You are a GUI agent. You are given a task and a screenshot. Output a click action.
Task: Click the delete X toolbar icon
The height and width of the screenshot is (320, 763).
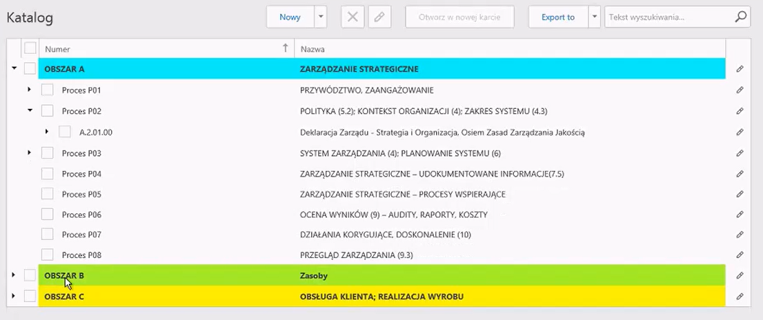click(353, 17)
